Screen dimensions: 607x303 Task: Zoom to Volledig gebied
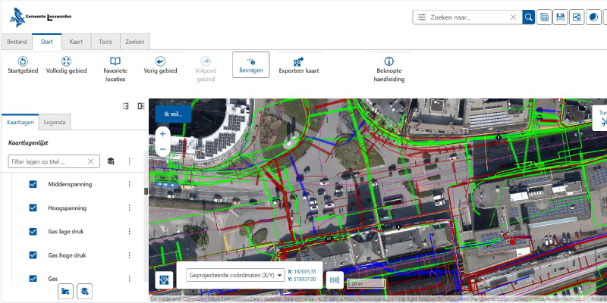point(66,61)
